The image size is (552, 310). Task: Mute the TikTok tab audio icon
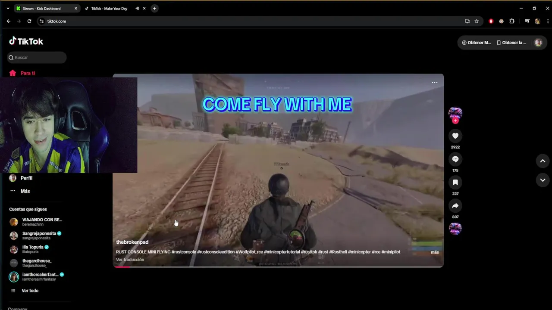pyautogui.click(x=137, y=9)
